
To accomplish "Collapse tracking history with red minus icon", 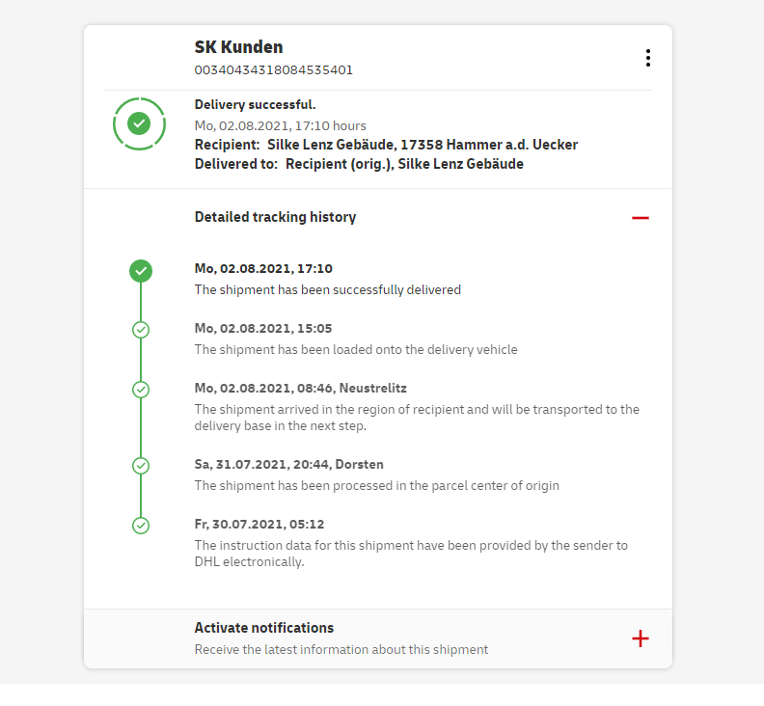I will [640, 218].
